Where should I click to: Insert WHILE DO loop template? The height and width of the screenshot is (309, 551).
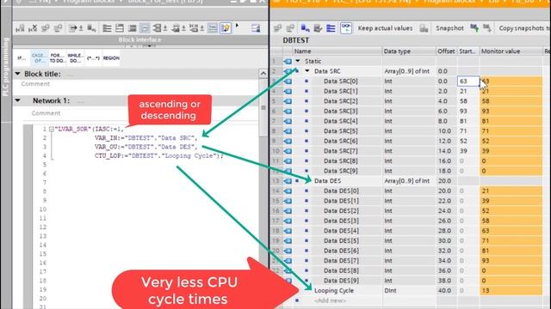[75, 58]
